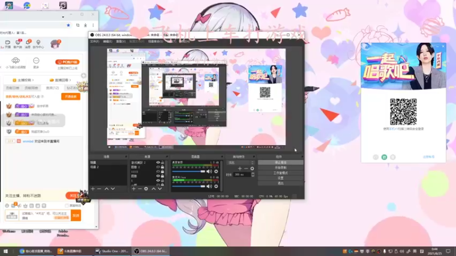Add a new source in OBS
The image size is (456, 256).
133,189
